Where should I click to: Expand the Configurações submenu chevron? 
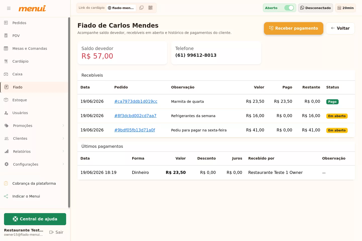(63, 164)
